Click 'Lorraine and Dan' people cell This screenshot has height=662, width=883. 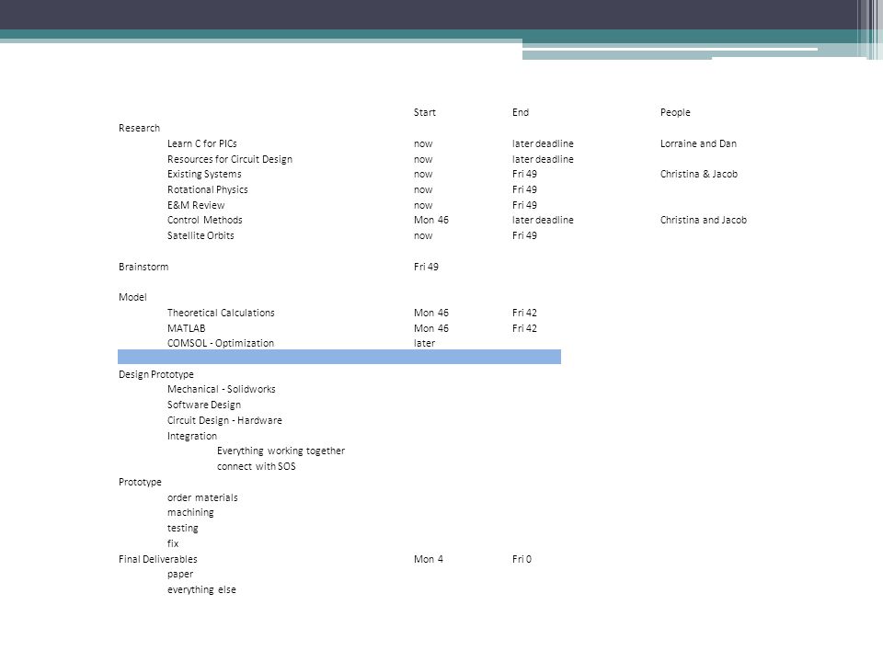tap(698, 143)
